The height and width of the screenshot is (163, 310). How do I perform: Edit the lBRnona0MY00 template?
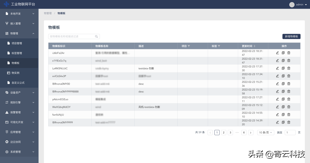tap(277, 84)
